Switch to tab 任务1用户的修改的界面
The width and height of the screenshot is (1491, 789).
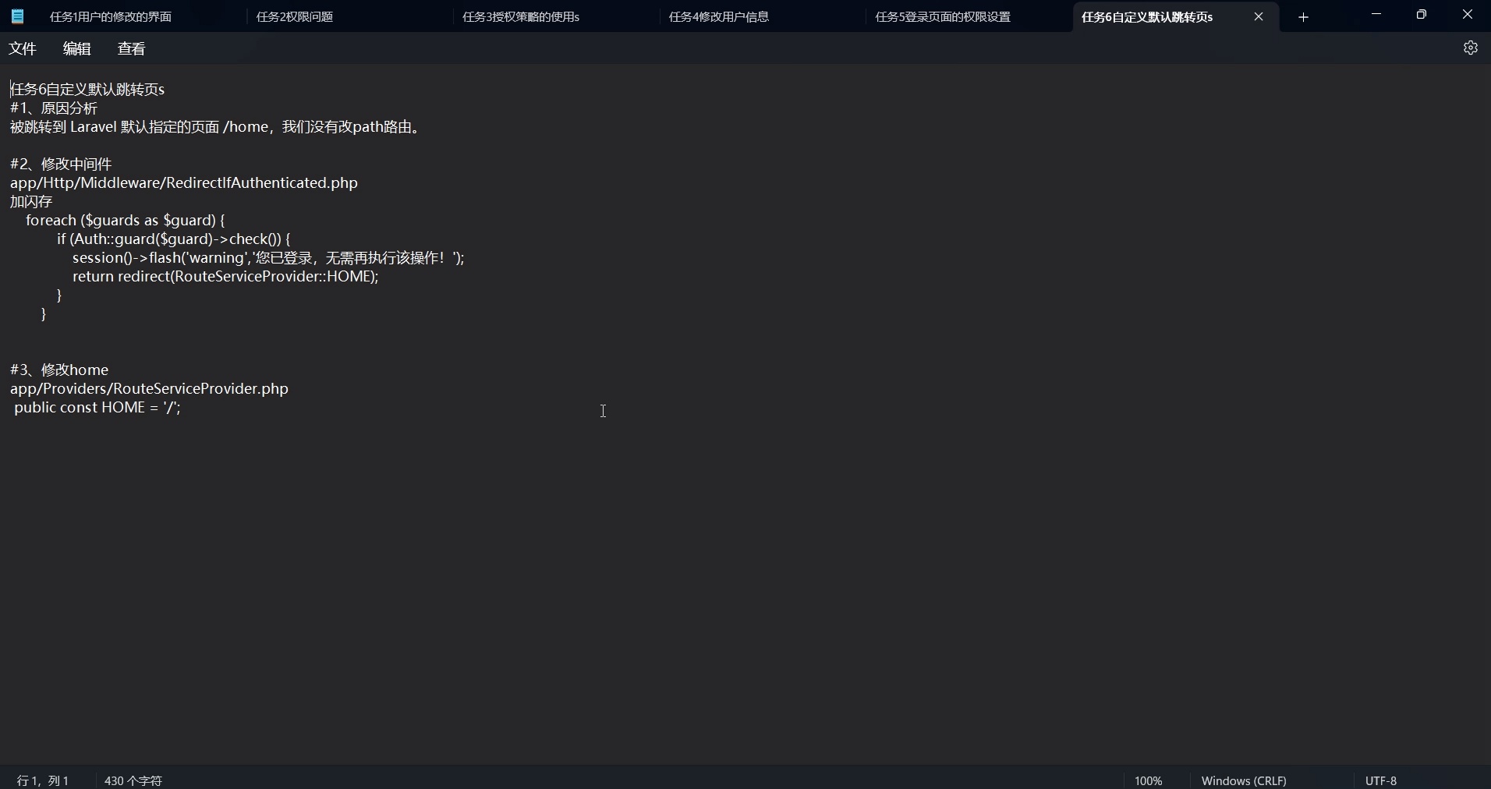[x=111, y=16]
